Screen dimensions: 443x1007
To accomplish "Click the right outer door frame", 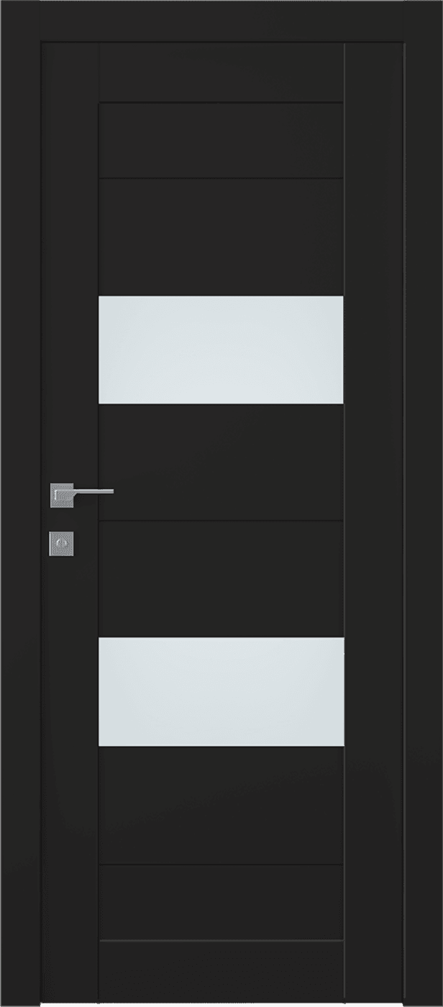I will click(x=424, y=503).
